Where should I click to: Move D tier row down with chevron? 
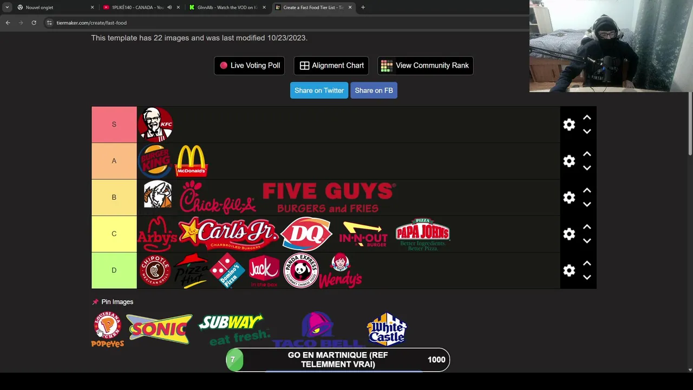(x=587, y=277)
